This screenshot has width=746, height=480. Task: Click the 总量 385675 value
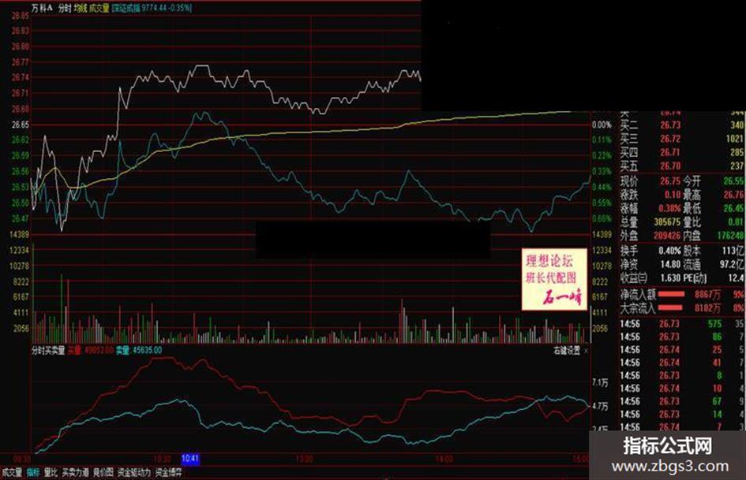click(666, 221)
